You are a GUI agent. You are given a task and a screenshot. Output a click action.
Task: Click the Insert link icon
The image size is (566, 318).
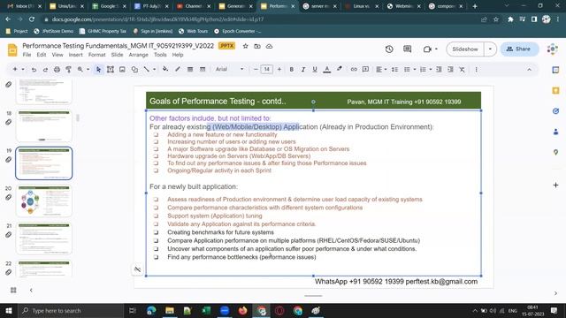pos(354,69)
